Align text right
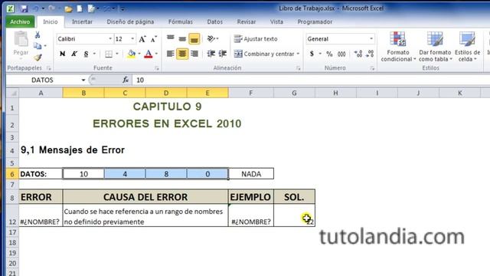 point(194,54)
